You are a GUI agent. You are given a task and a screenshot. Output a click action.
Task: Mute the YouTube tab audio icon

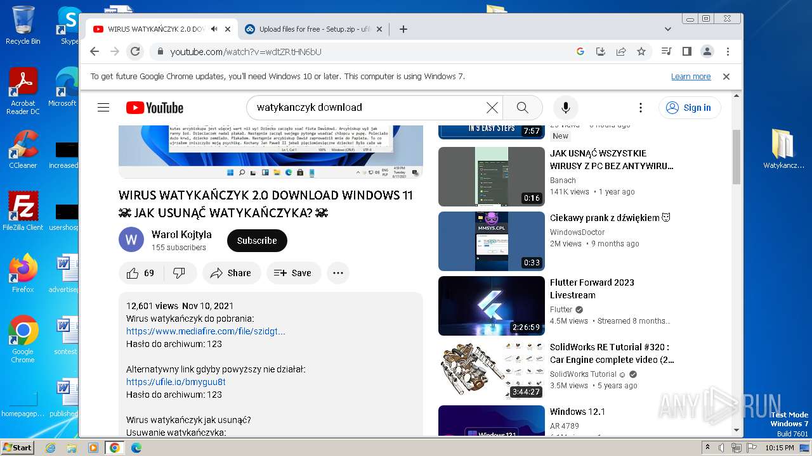pos(214,29)
